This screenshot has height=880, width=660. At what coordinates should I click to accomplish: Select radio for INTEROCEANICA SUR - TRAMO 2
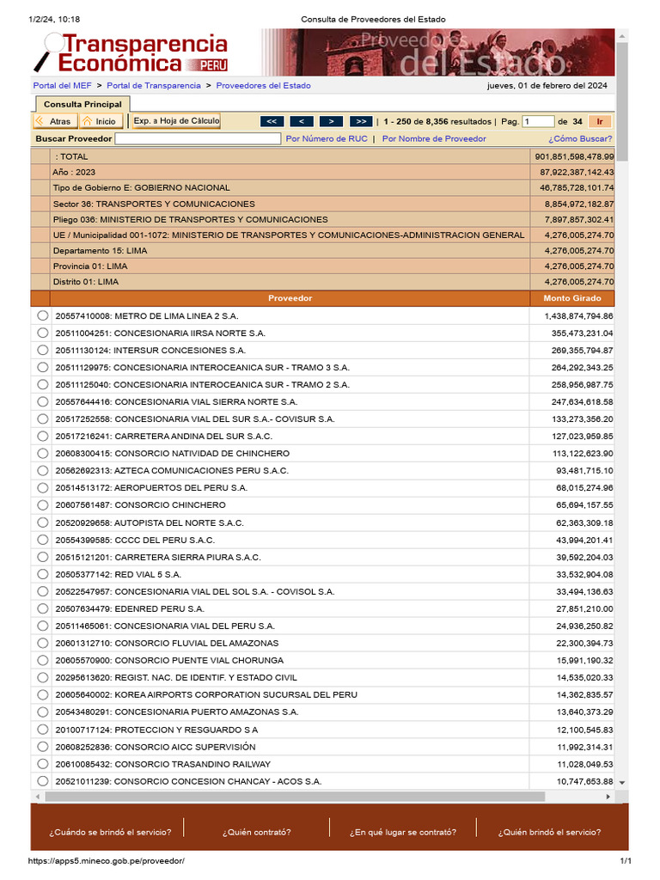[43, 384]
